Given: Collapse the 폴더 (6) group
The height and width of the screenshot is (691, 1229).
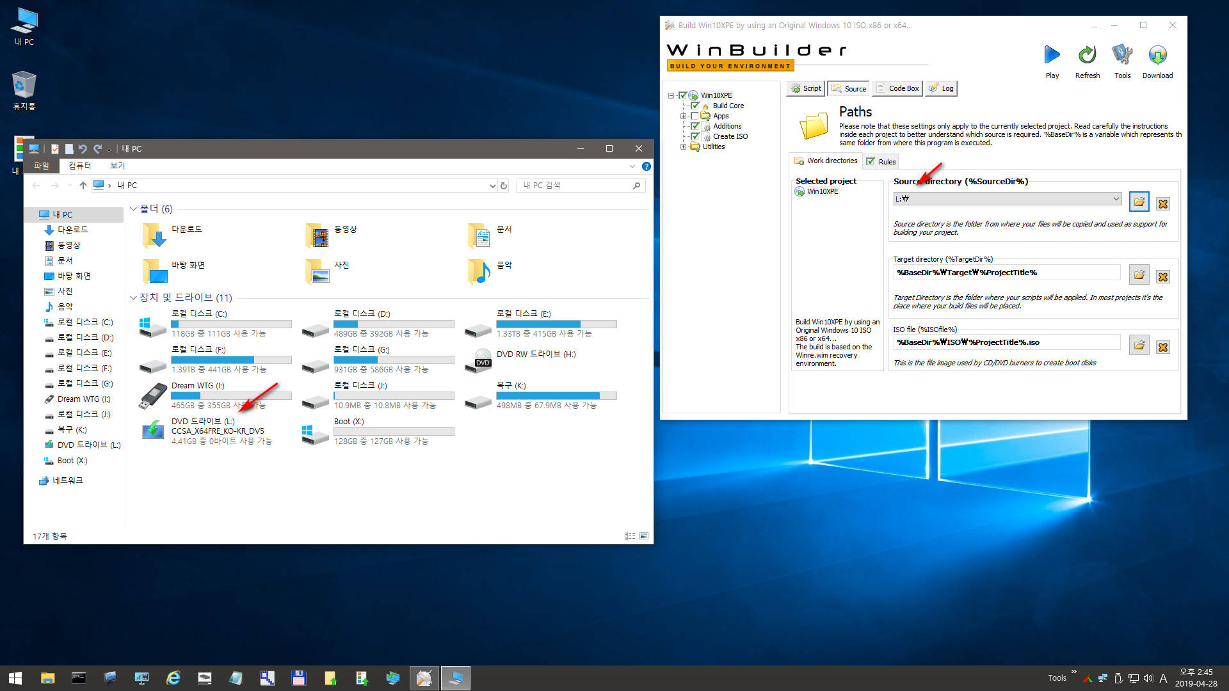Looking at the screenshot, I should pyautogui.click(x=133, y=209).
